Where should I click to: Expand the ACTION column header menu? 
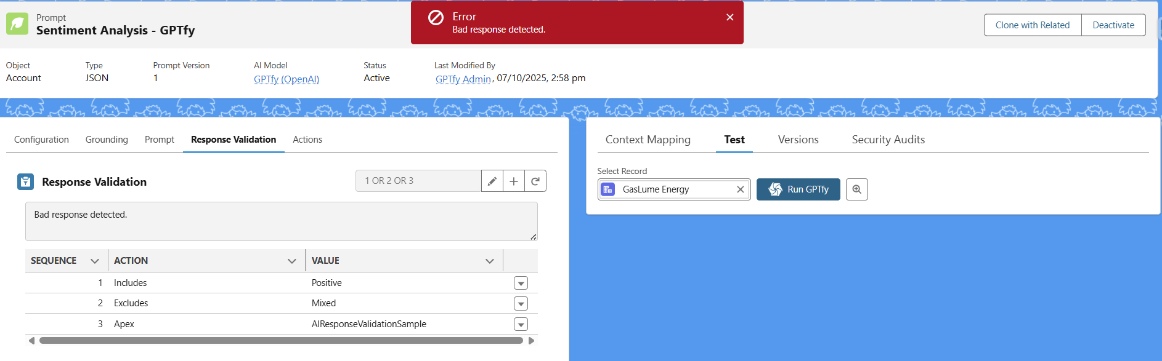[x=291, y=261]
